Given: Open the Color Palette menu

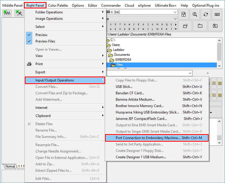Looking at the screenshot, I should (58, 5).
